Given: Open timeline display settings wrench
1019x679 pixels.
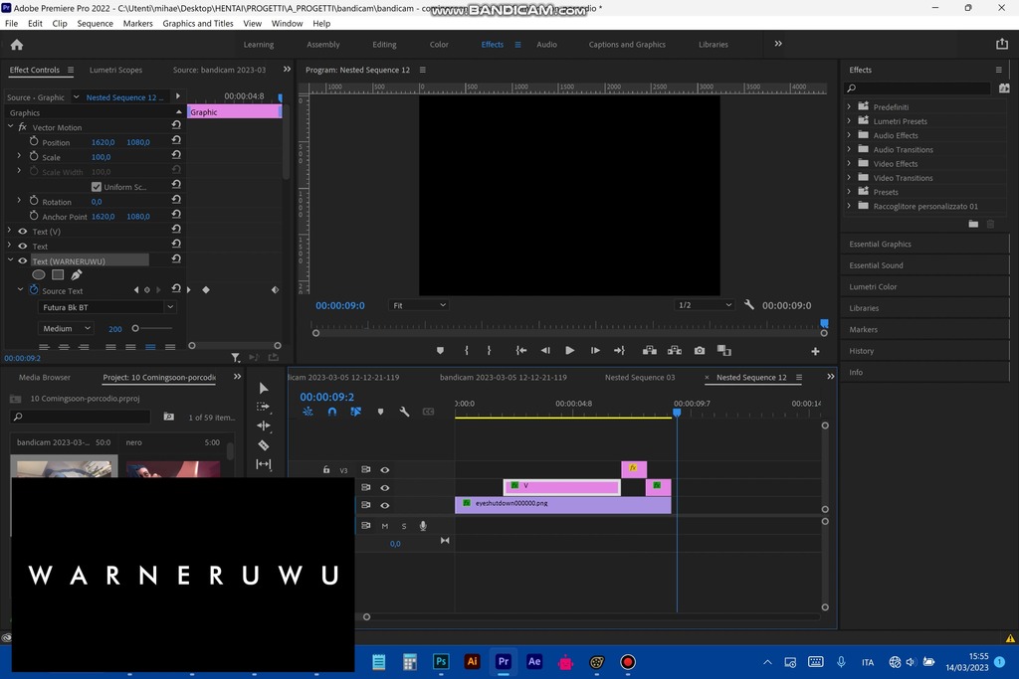Looking at the screenshot, I should pyautogui.click(x=404, y=412).
